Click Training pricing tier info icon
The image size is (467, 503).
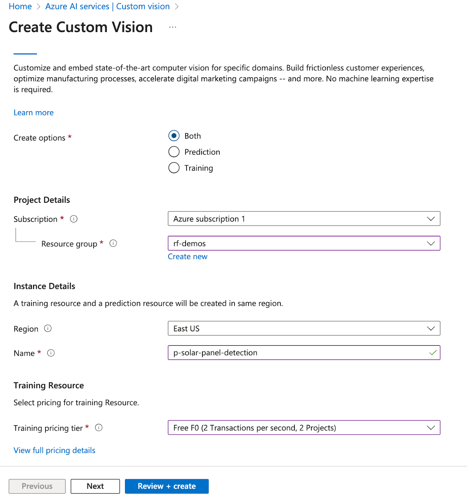pos(99,428)
